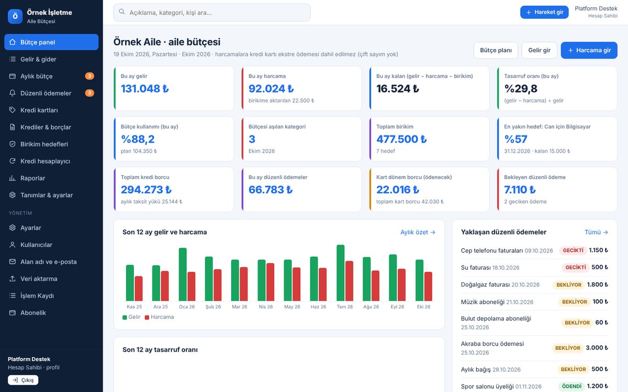Open the Tümü link in upcoming payments

596,232
